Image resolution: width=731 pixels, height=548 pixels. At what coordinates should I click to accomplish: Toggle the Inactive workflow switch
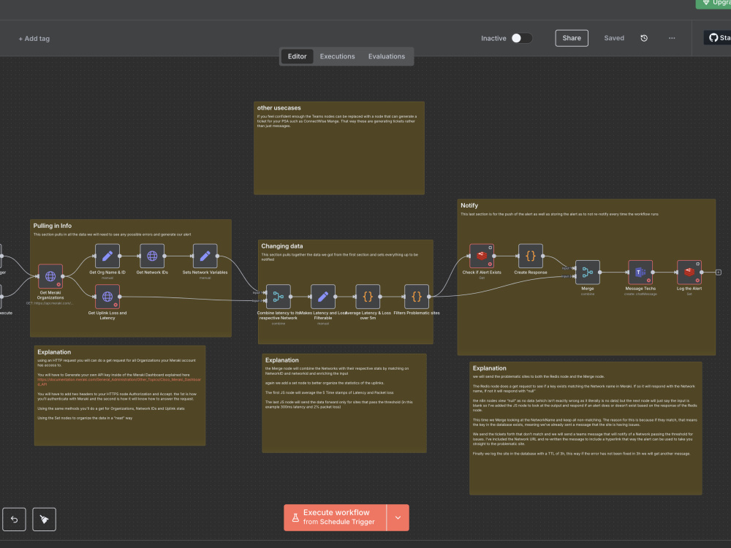[522, 38]
